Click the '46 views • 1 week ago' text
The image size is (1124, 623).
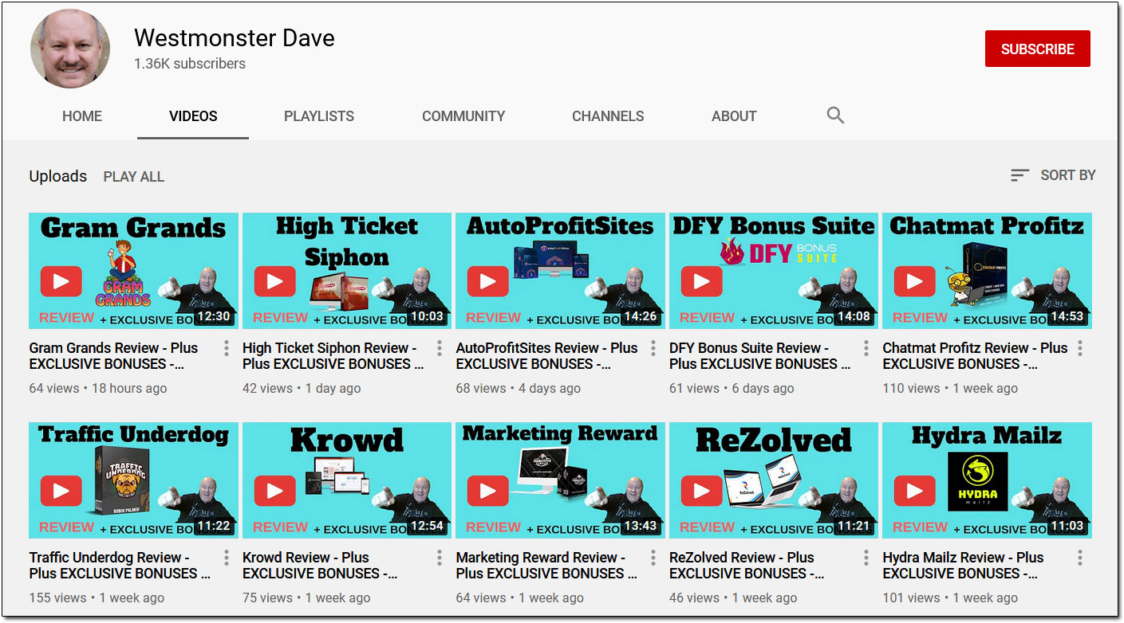pos(733,598)
